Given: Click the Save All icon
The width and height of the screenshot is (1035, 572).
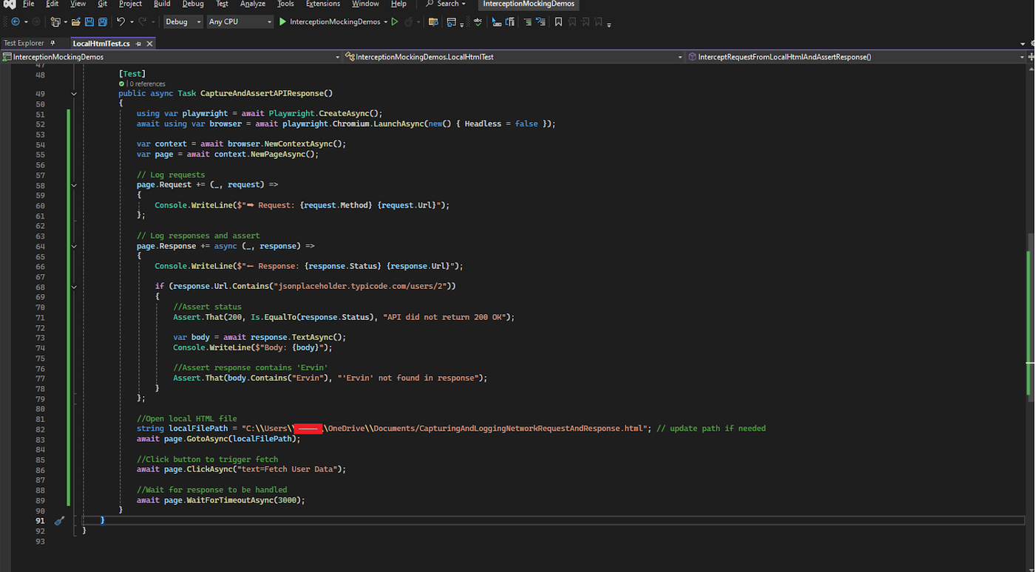Looking at the screenshot, I should (x=103, y=22).
